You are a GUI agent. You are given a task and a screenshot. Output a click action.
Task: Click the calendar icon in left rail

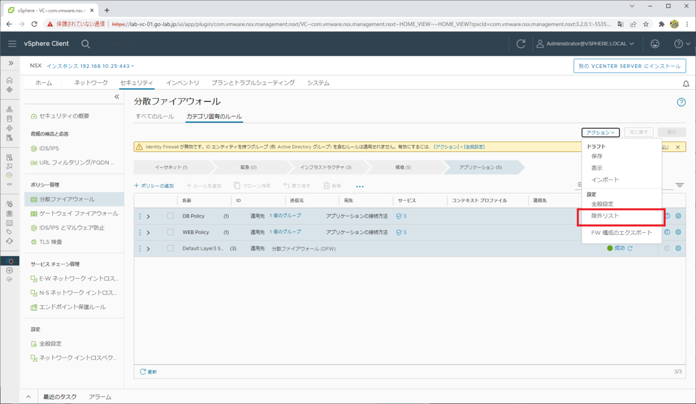coord(9,223)
